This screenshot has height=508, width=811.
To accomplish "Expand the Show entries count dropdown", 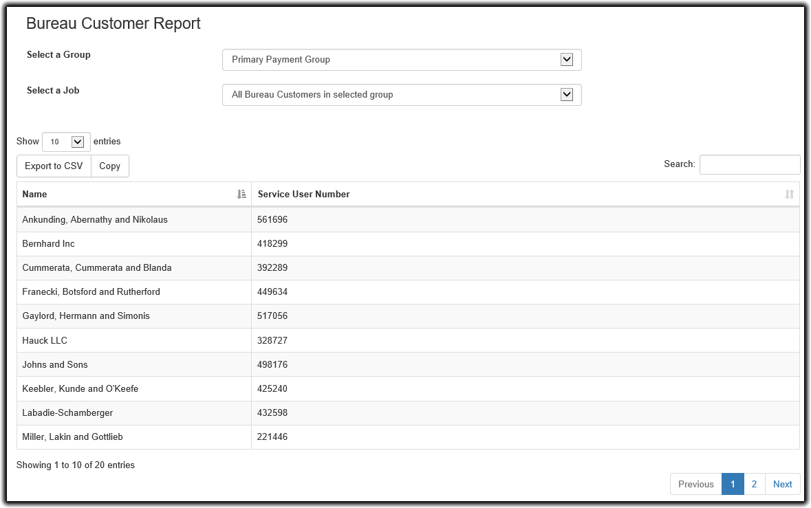I will click(66, 142).
